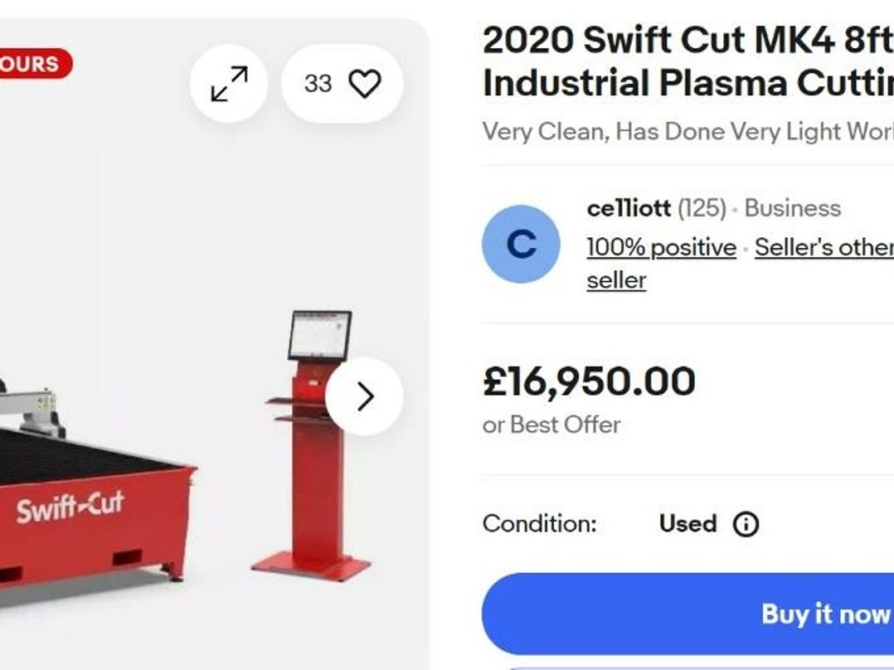Click the Swift-Cut logo on the machine
This screenshot has width=894, height=670.
point(70,507)
